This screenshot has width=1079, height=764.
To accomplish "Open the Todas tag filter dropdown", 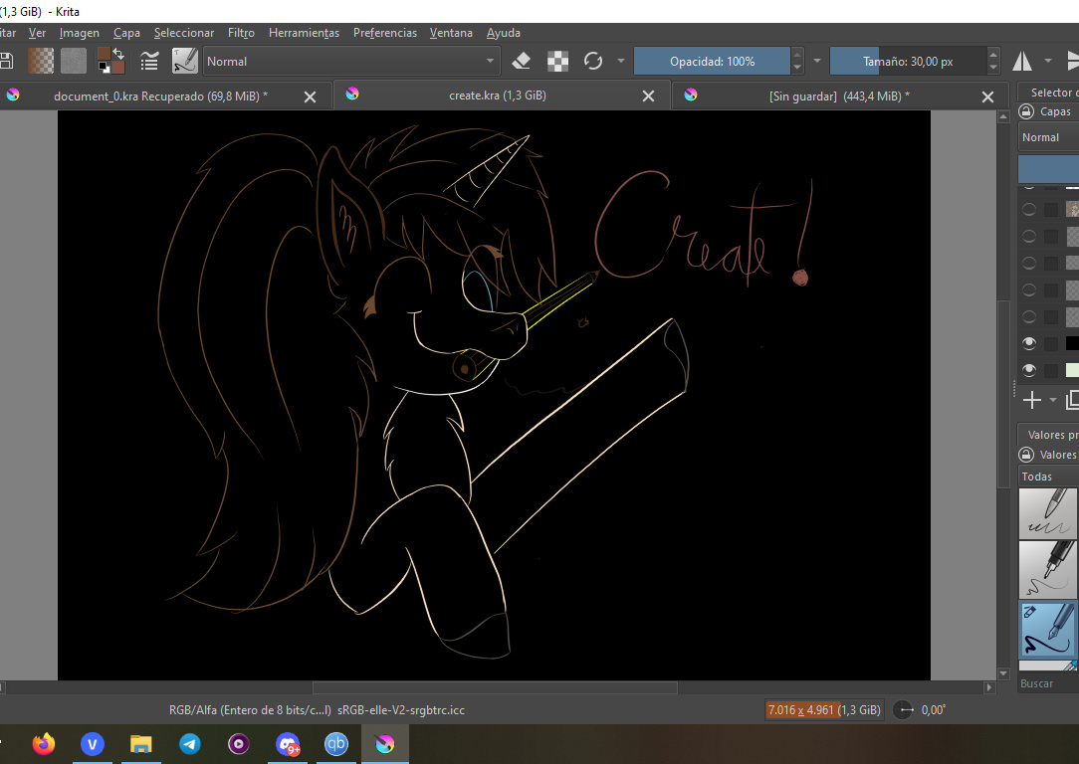I will 1048,477.
